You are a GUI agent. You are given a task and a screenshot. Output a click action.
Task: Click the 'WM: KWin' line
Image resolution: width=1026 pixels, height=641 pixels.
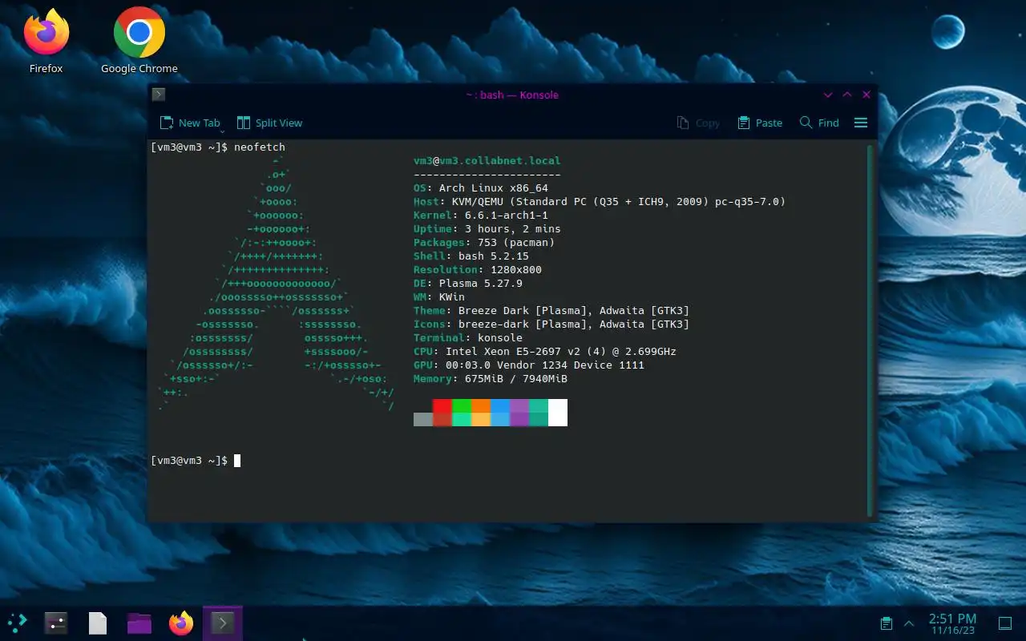439,297
